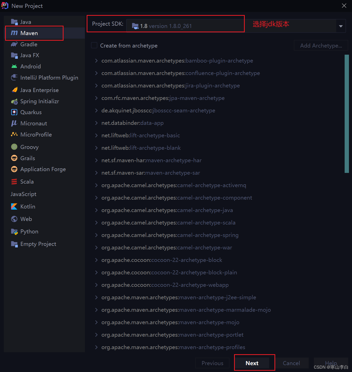Screen dimensions: 352x372
Task: Expand the lift-archetype-blank node
Action: click(x=96, y=148)
